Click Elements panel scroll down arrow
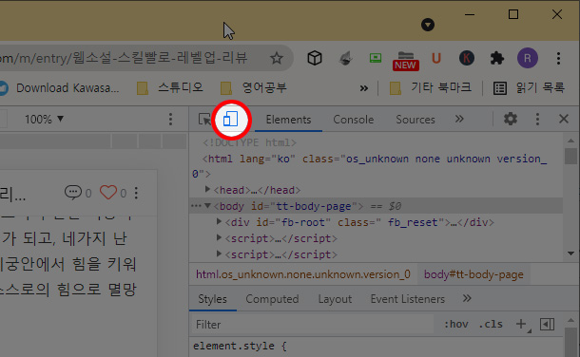 pyautogui.click(x=570, y=254)
